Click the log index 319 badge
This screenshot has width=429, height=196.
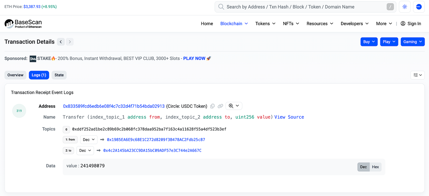[19, 111]
